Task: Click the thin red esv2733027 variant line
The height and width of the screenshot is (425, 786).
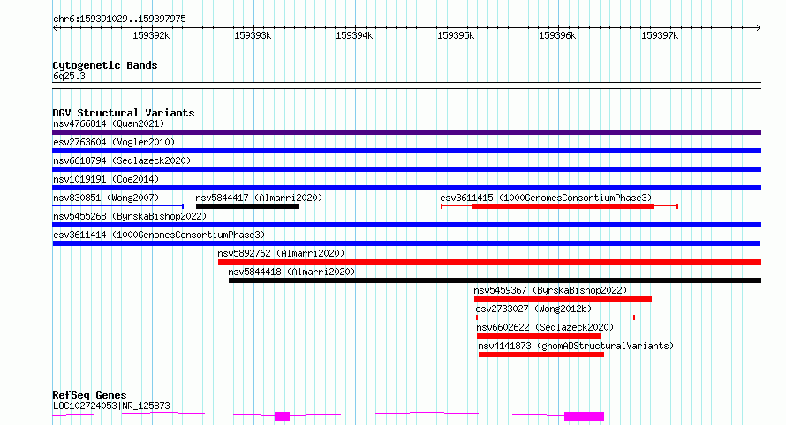Action: pyautogui.click(x=555, y=317)
